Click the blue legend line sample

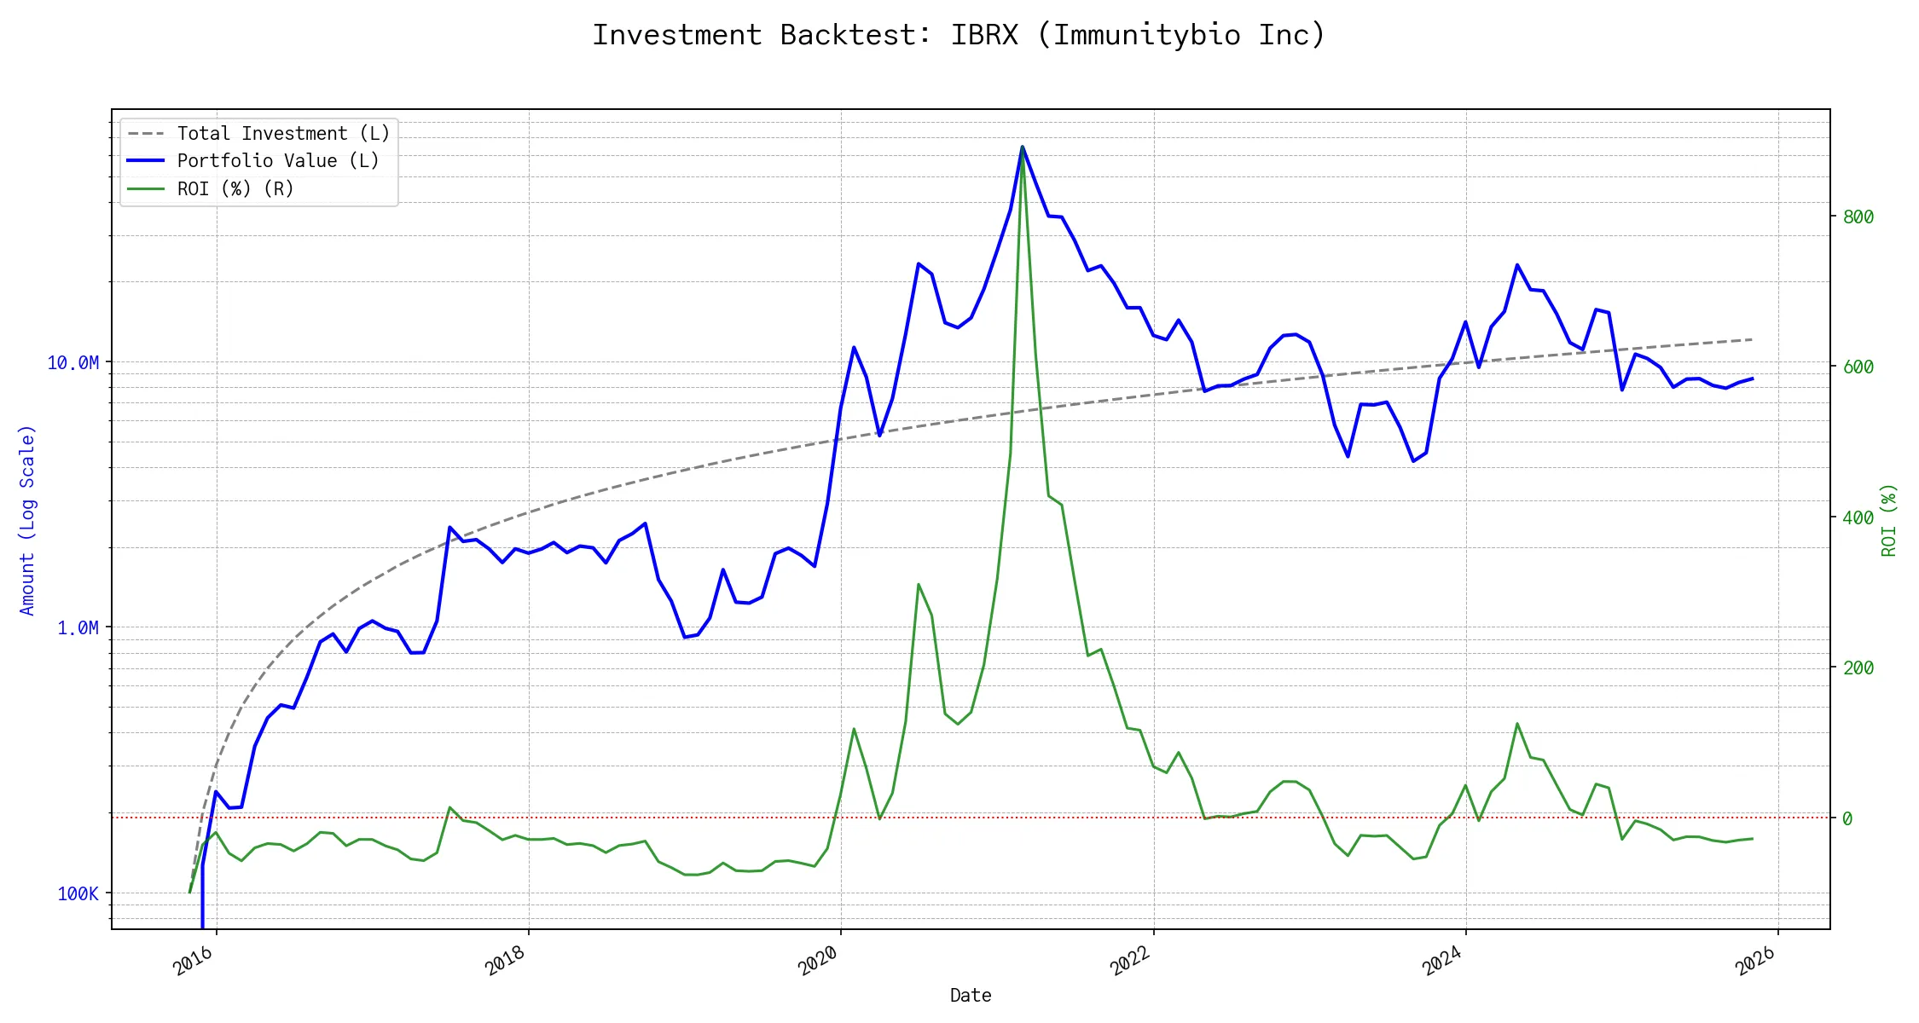146,161
